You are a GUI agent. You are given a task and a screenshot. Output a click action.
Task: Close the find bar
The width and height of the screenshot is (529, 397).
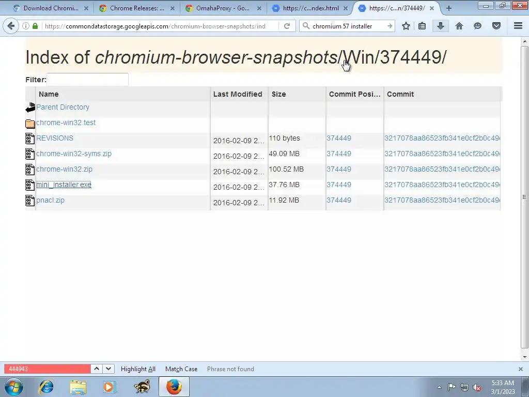click(521, 369)
